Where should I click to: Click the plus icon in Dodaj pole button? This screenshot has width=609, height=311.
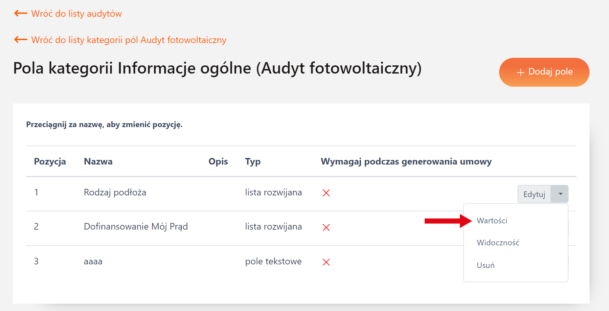520,73
